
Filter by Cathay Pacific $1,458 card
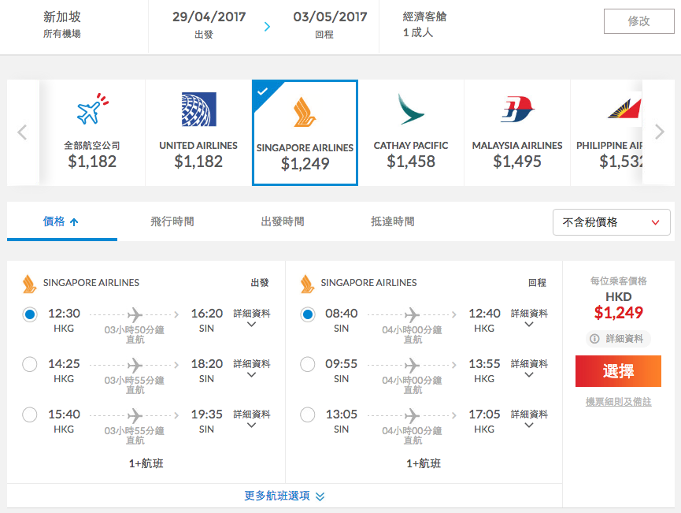pyautogui.click(x=411, y=132)
